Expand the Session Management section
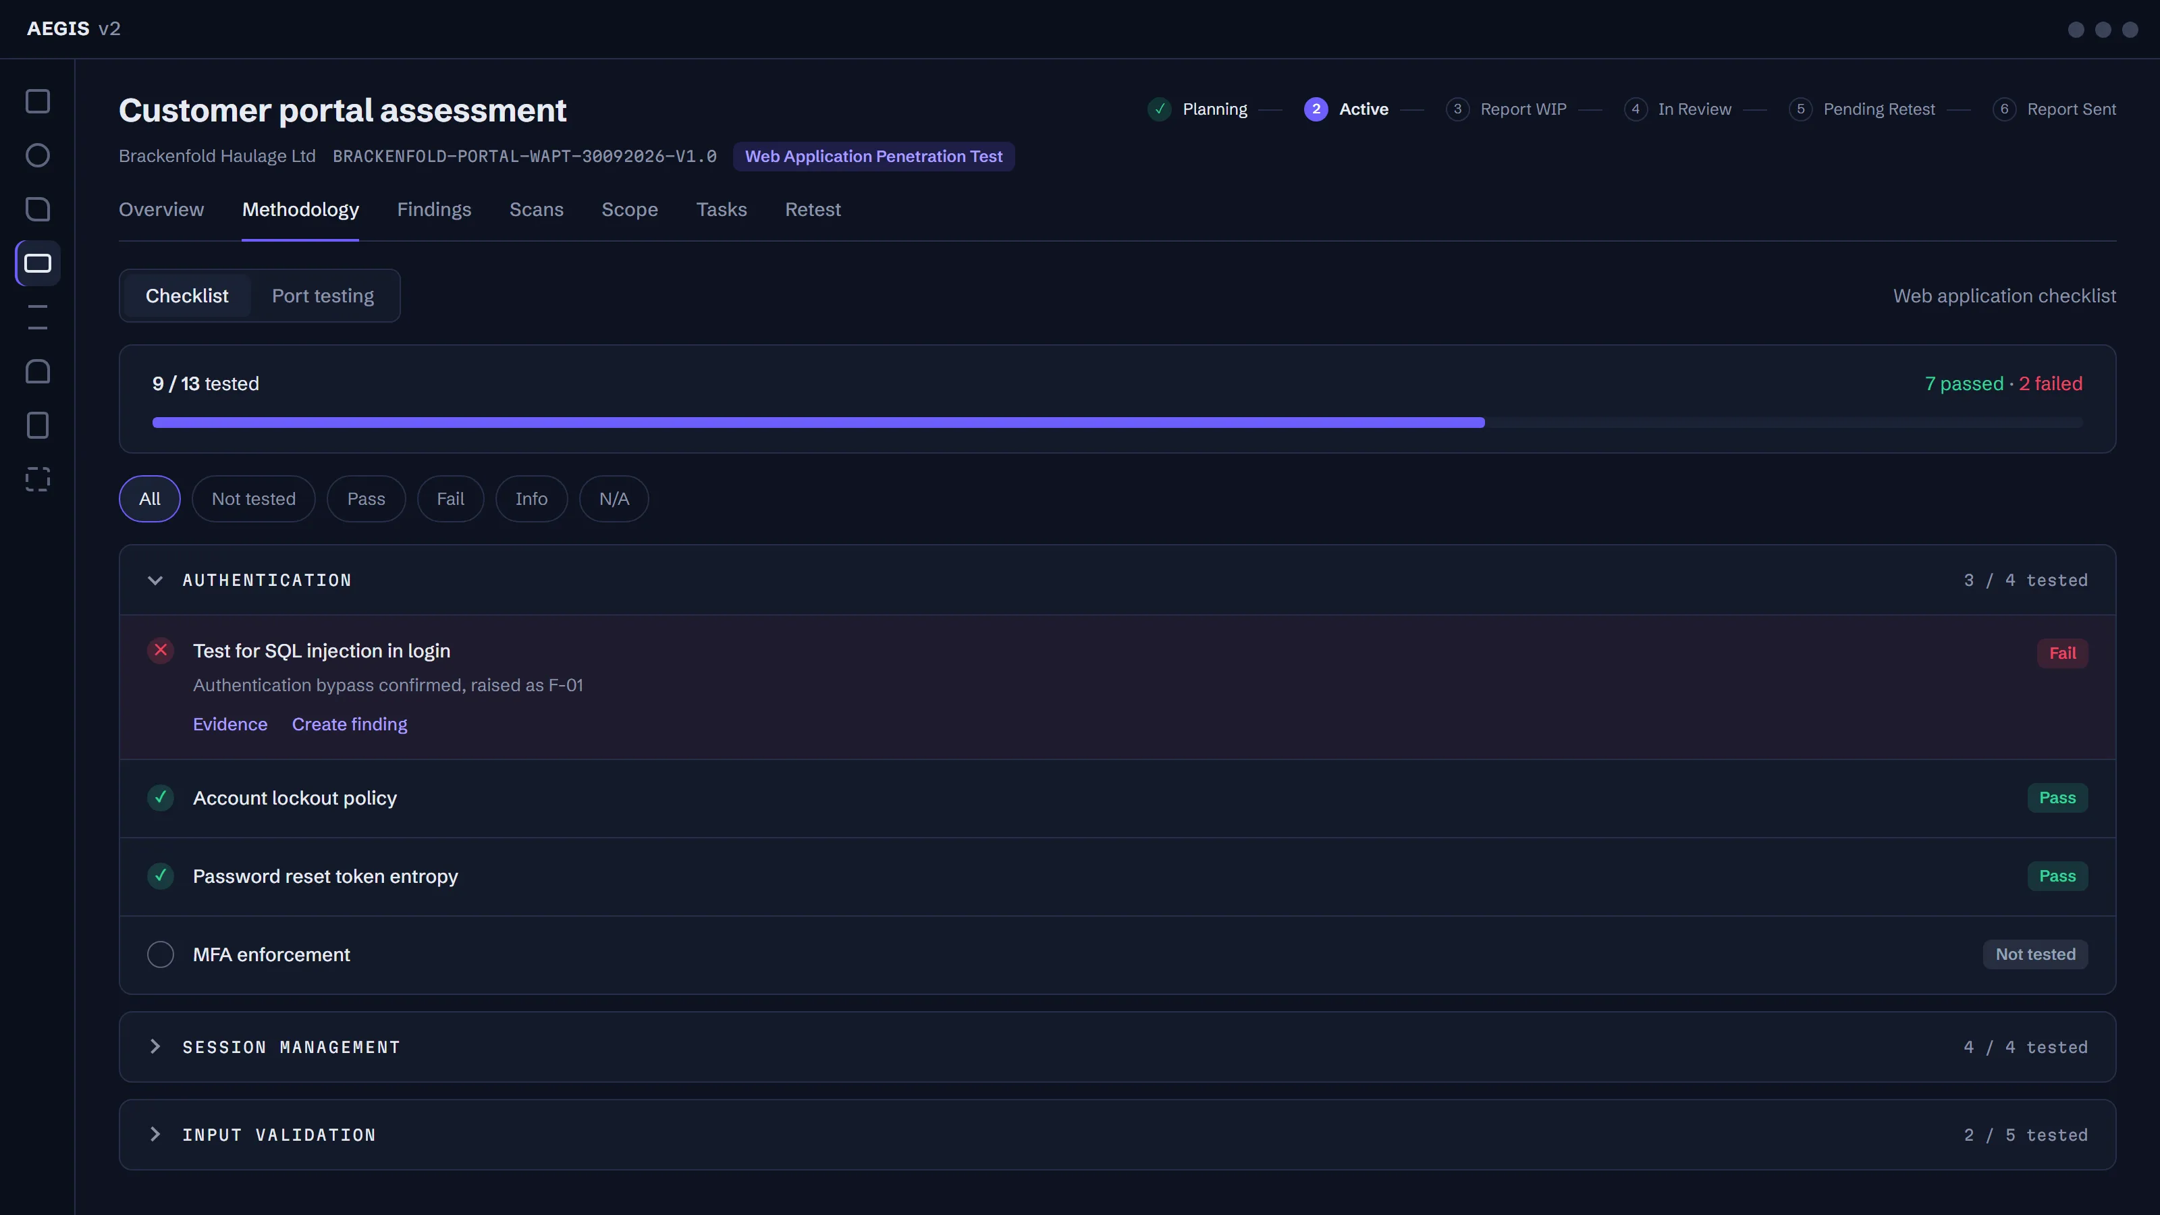 (1117, 1048)
